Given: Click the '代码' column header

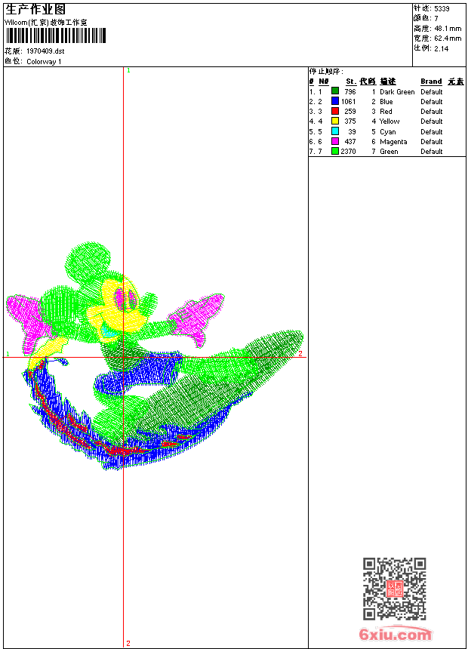Looking at the screenshot, I should point(368,82).
